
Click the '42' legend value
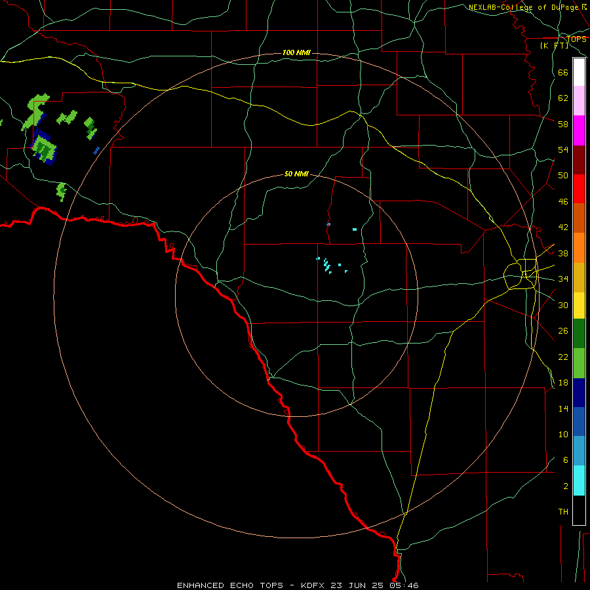tap(563, 227)
